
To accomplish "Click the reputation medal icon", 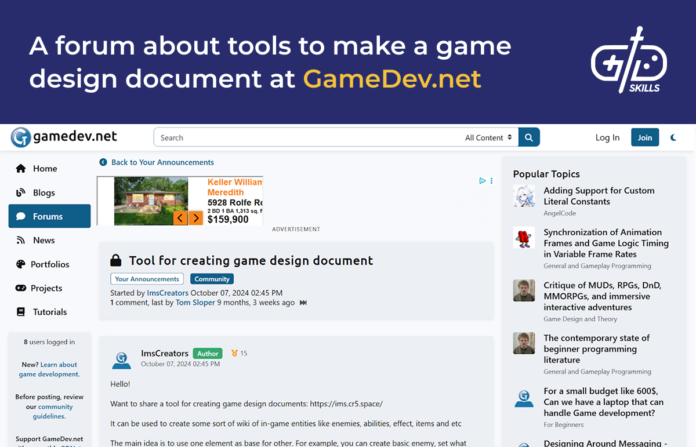I will pyautogui.click(x=235, y=353).
